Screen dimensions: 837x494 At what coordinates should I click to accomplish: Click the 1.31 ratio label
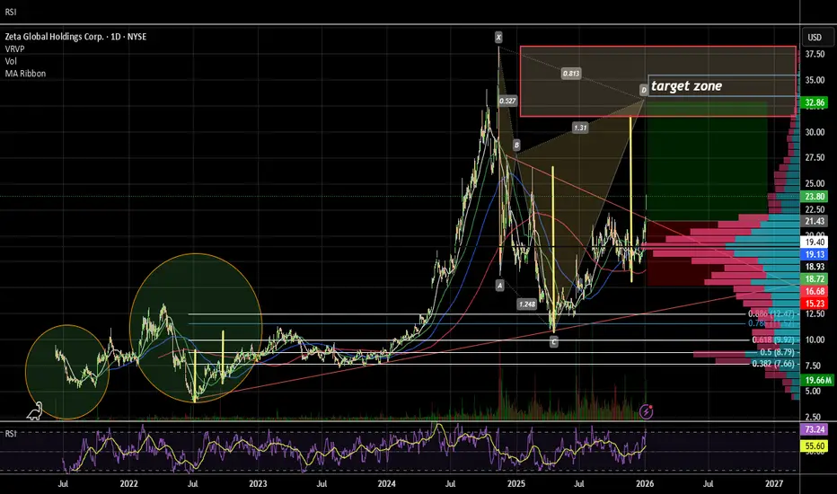point(580,128)
